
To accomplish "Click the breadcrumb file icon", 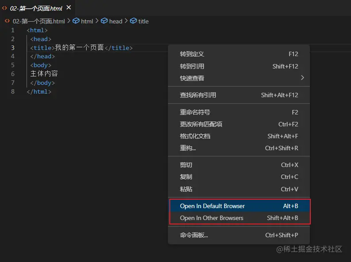I will (x=7, y=21).
